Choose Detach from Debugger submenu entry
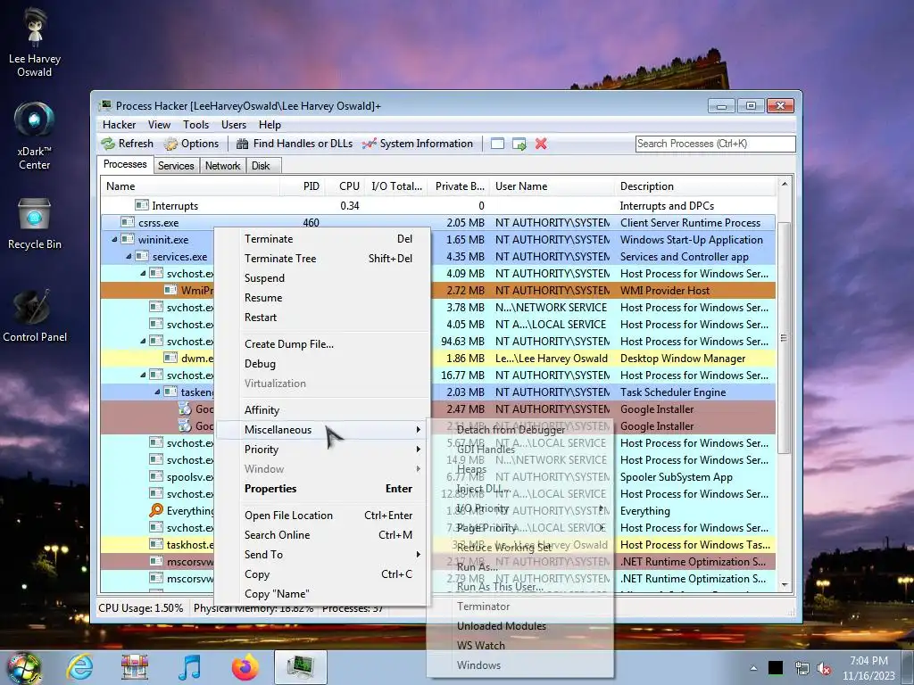 [x=520, y=430]
